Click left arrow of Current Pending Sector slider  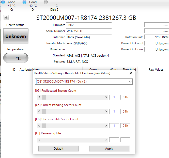[39, 112]
